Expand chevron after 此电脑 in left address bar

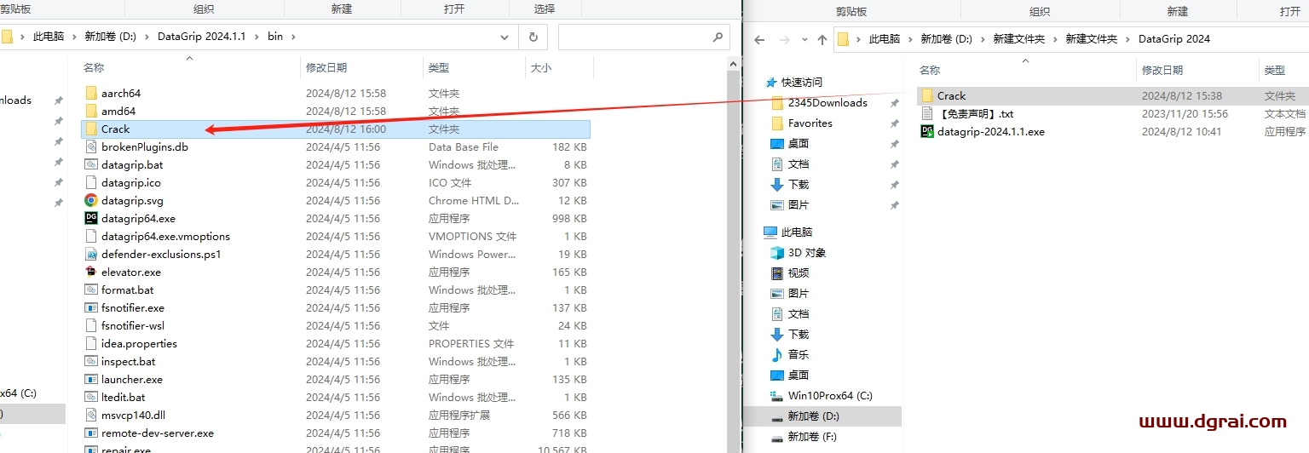[74, 37]
